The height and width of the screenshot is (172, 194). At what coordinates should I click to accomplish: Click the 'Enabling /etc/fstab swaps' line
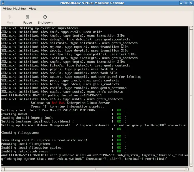point(26,151)
